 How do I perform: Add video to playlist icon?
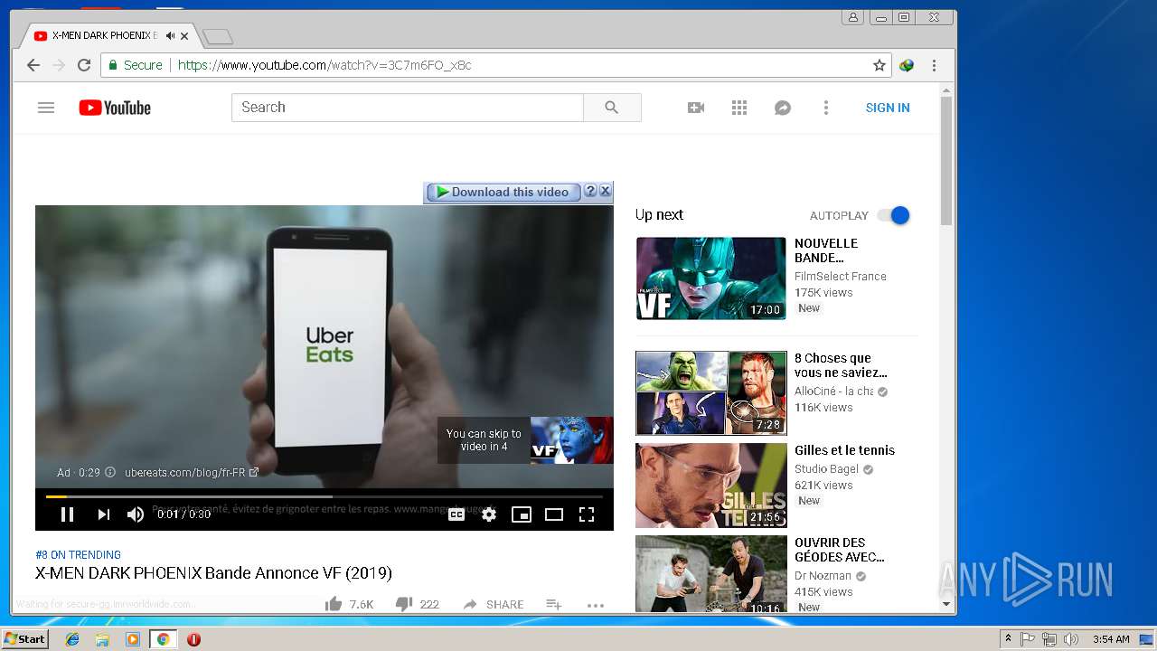click(x=554, y=604)
